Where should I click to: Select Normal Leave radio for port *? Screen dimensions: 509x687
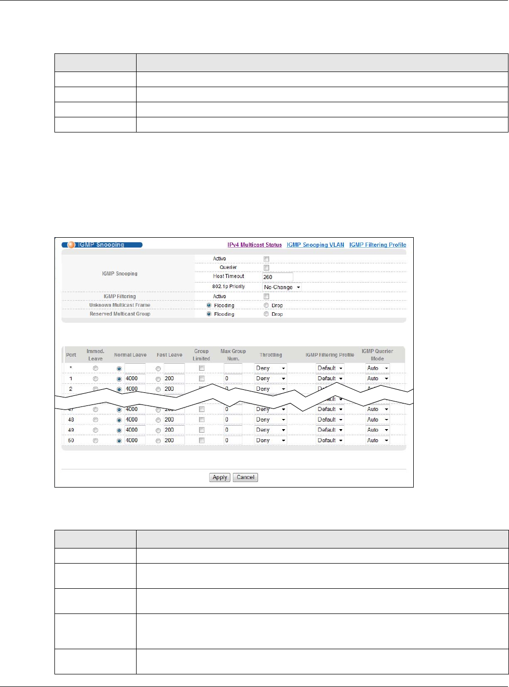pos(119,369)
